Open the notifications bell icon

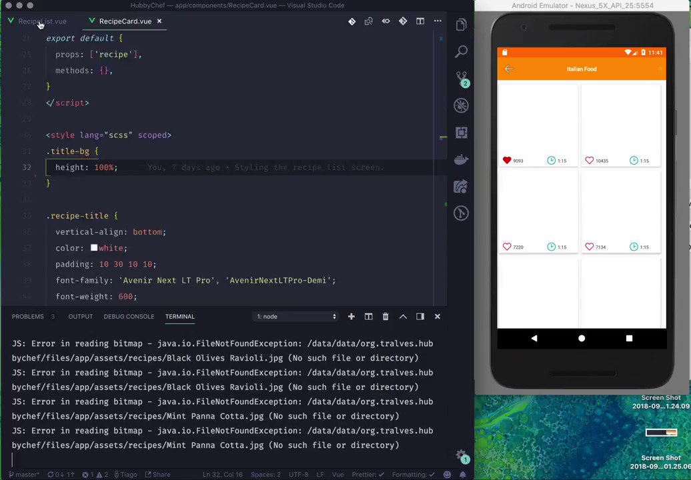click(x=463, y=475)
